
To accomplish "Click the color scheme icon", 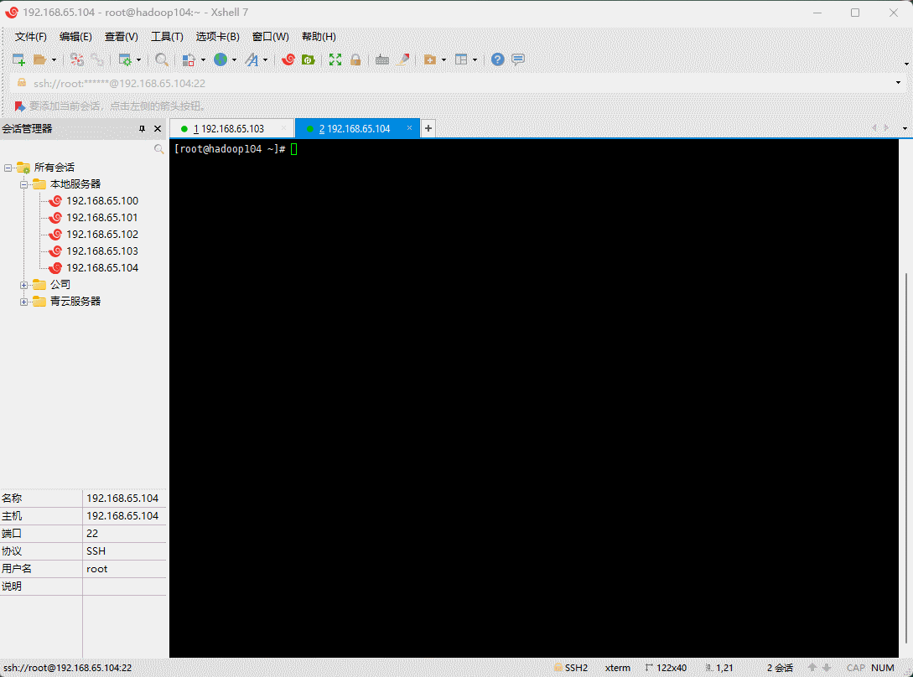I will tap(189, 59).
